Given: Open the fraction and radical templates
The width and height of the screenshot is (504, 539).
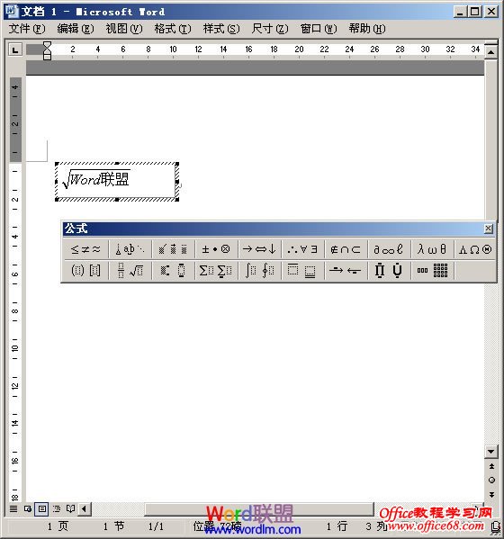Looking at the screenshot, I should (x=130, y=271).
